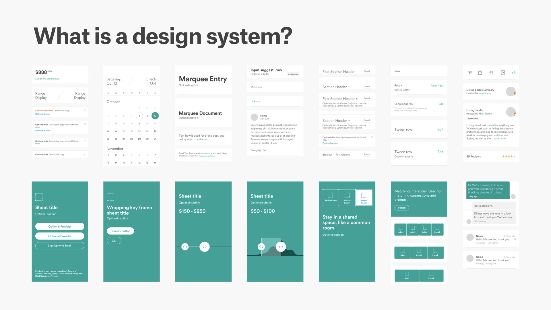Screen dimensions: 551x310
Task: Select the Shared Room option
Action: pyautogui.click(x=364, y=197)
